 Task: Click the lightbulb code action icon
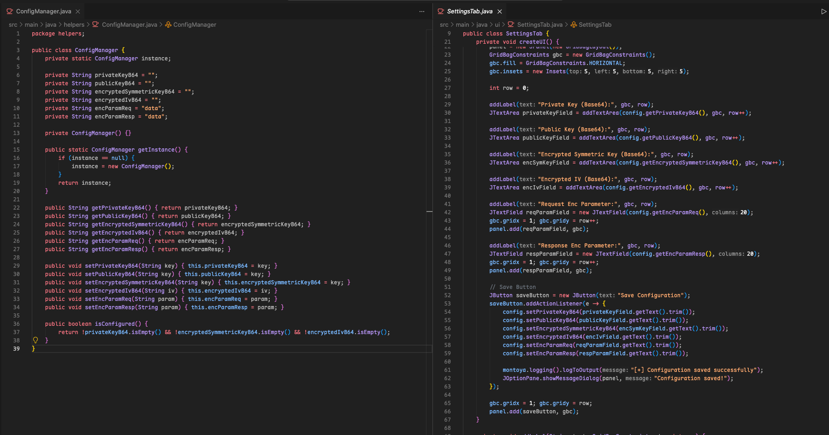tap(36, 340)
